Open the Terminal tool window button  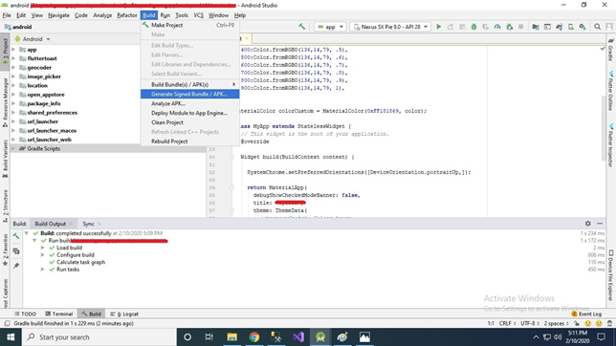point(59,314)
